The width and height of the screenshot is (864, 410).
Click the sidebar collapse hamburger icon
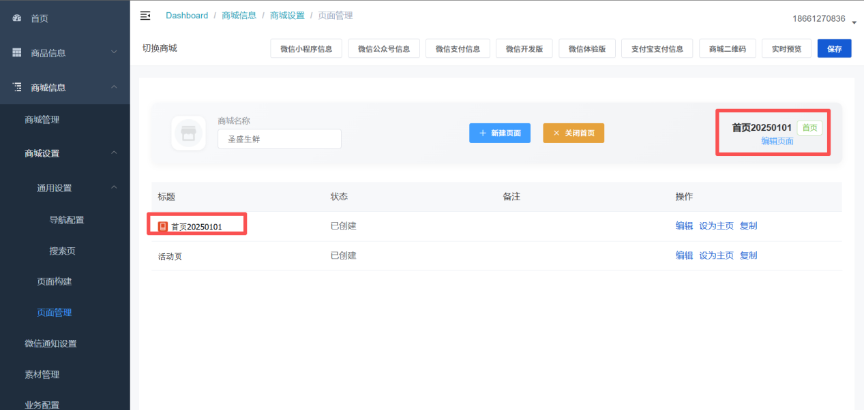(145, 16)
